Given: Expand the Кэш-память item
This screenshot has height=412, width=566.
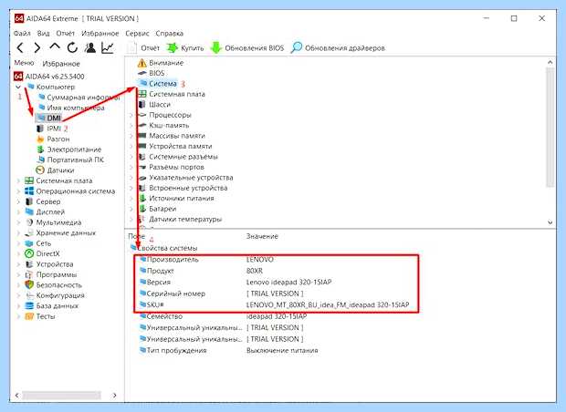Looking at the screenshot, I should point(131,126).
